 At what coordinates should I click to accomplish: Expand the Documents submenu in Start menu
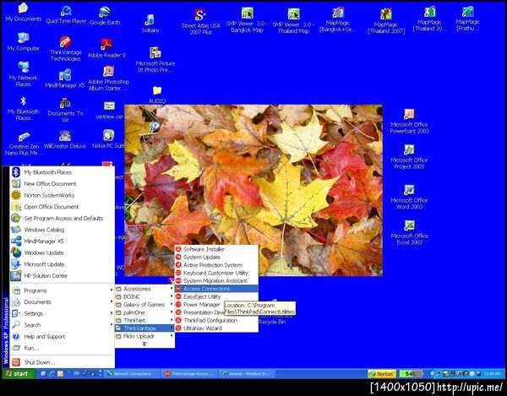pos(63,302)
